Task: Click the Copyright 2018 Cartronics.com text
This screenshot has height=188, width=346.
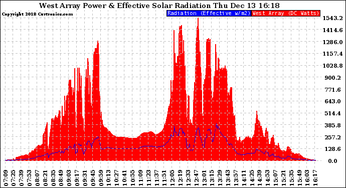Action: pyautogui.click(x=37, y=14)
